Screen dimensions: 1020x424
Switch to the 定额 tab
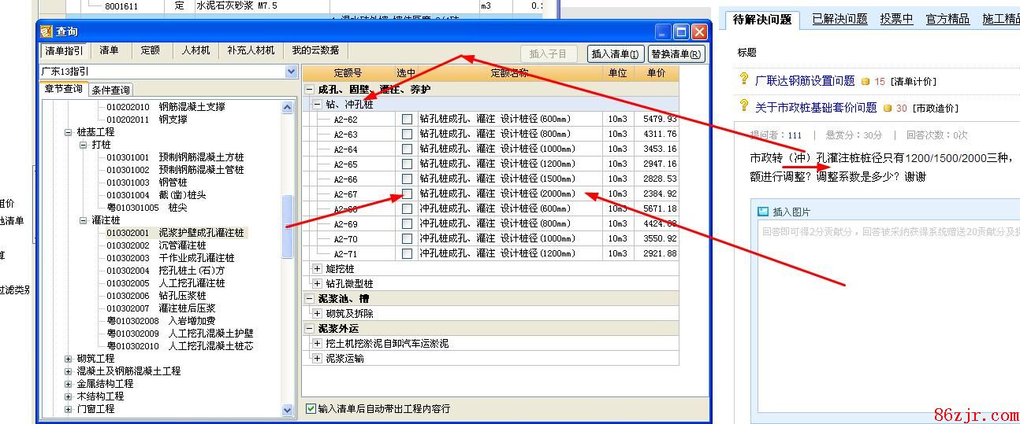click(150, 50)
